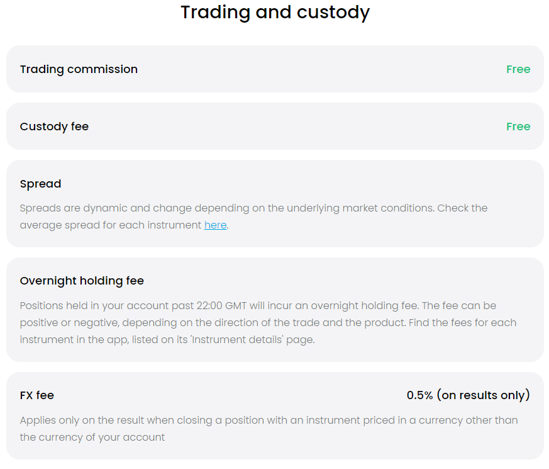This screenshot has height=469, width=549.
Task: Click the green "Free" value for Trading commission
Action: pos(518,69)
